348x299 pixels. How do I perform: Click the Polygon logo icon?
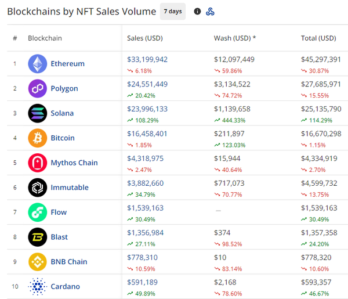tap(38, 89)
